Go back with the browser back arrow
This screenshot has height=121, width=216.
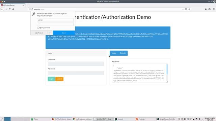2,9
